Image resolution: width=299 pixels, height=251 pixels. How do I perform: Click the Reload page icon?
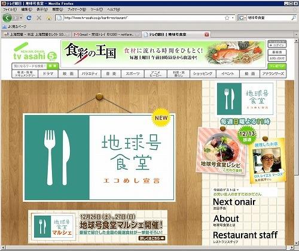pos(29,18)
